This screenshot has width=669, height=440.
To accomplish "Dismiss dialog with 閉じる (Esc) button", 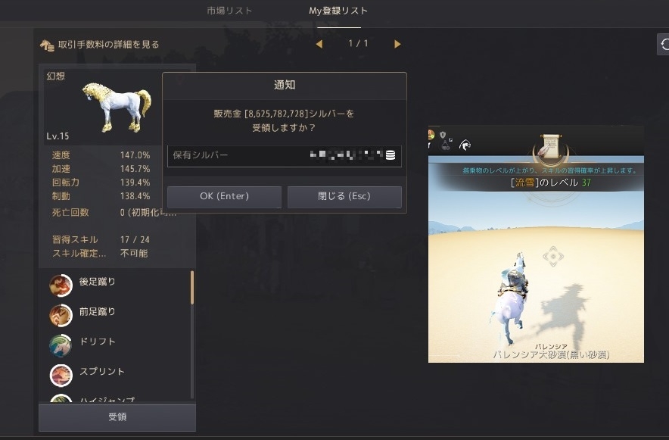I will tap(344, 196).
